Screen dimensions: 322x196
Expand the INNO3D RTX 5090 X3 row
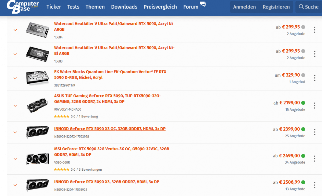coord(15,185)
